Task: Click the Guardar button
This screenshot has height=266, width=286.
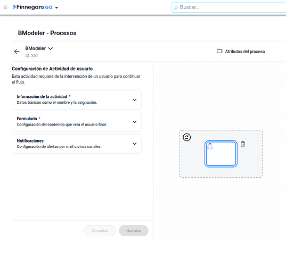Action: pyautogui.click(x=134, y=230)
